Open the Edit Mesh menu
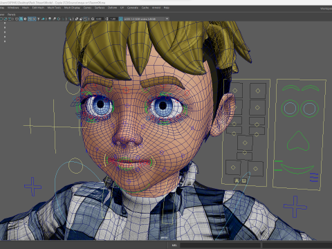 click(x=38, y=8)
